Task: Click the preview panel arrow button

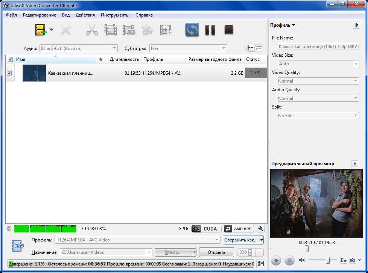Action: 354,164
